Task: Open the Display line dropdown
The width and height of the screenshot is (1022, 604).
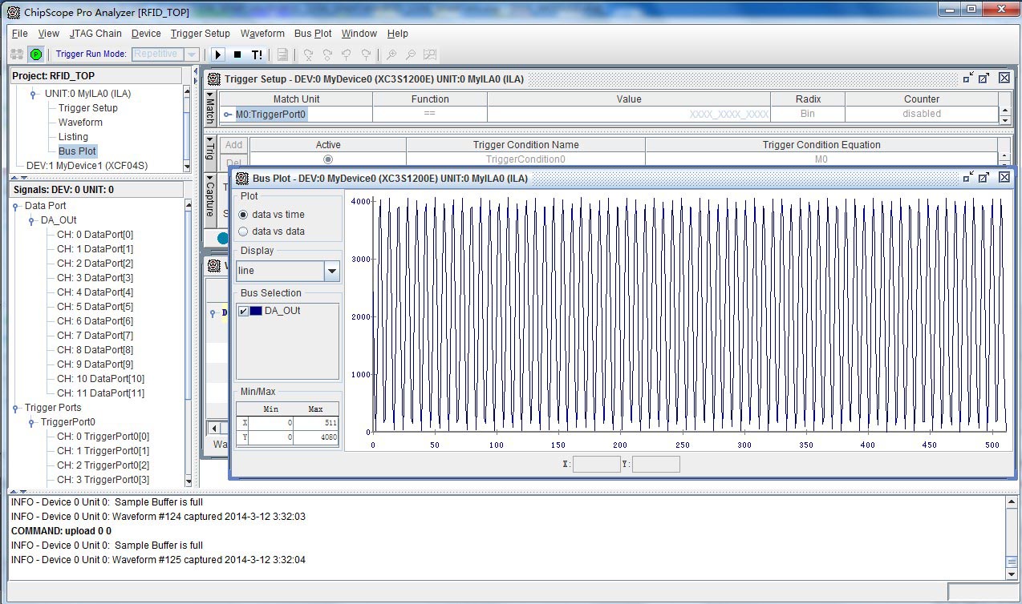Action: coord(331,272)
